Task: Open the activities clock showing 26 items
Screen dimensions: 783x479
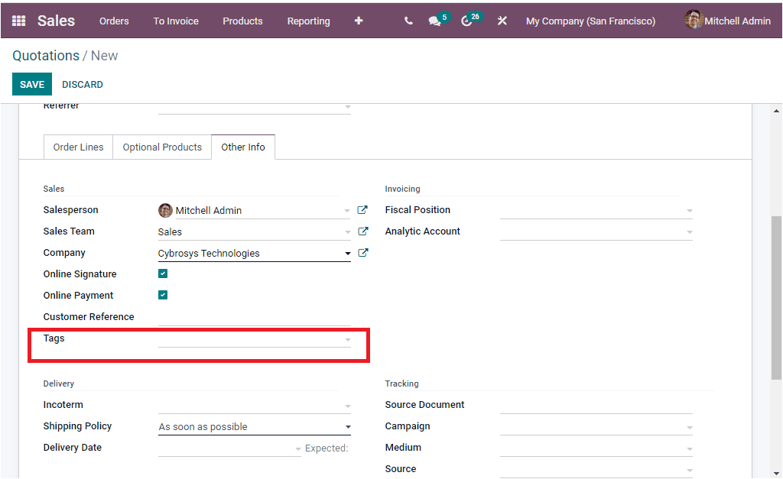Action: click(467, 21)
